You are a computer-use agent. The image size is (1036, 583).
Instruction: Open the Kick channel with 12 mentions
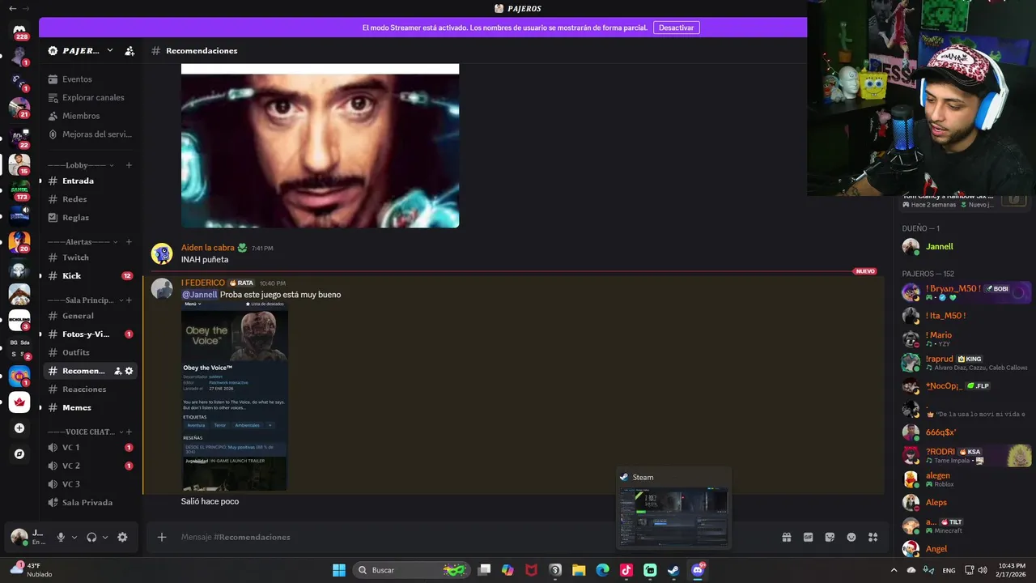tap(89, 276)
